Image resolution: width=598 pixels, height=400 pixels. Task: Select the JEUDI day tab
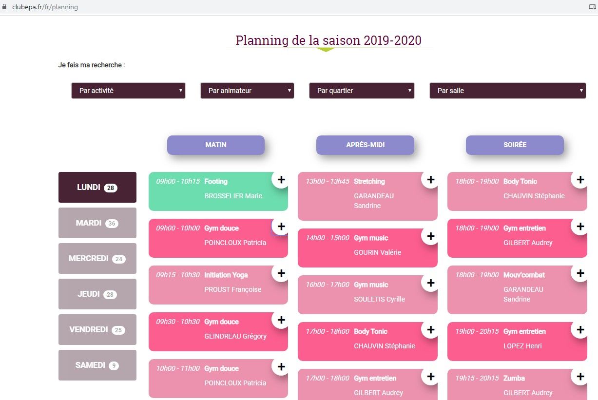(x=97, y=294)
